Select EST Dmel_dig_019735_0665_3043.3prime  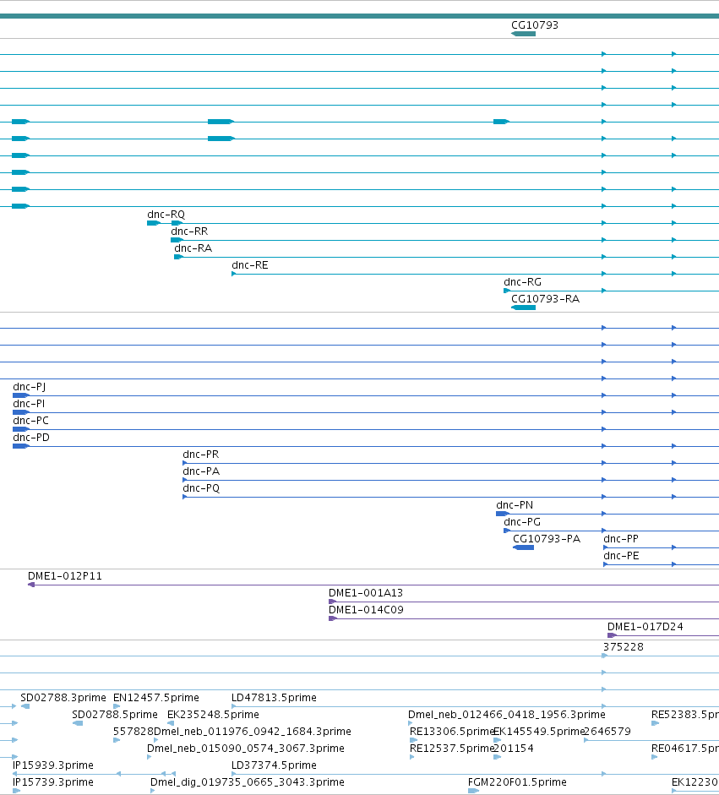(x=248, y=781)
